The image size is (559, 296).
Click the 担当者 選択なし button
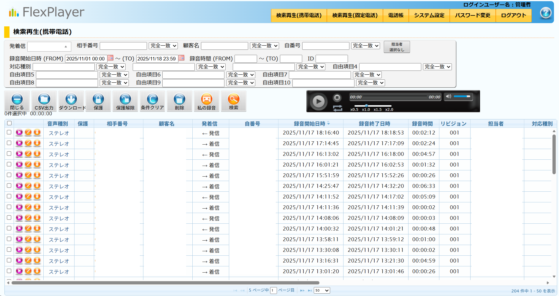pyautogui.click(x=397, y=47)
